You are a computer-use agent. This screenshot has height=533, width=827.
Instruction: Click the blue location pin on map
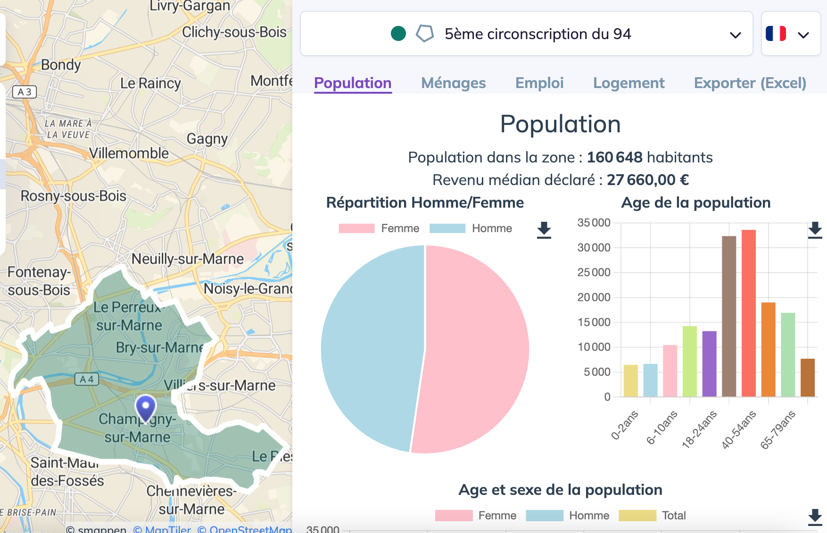(146, 407)
